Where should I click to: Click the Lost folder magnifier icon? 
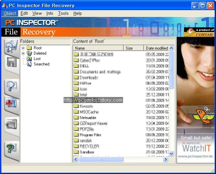(29, 59)
